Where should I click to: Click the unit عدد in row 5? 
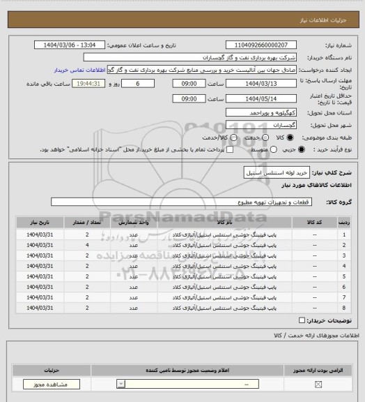(134, 276)
